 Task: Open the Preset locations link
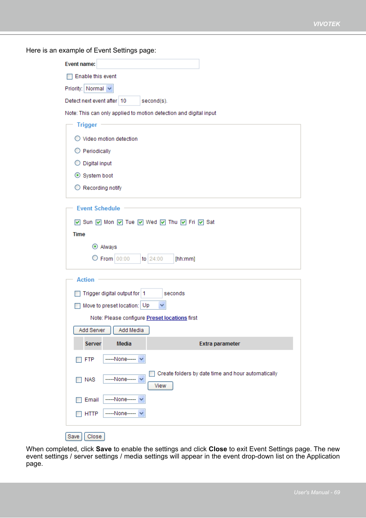(x=167, y=318)
